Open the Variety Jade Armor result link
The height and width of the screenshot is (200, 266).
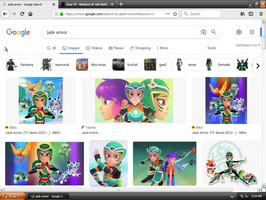pos(92,133)
